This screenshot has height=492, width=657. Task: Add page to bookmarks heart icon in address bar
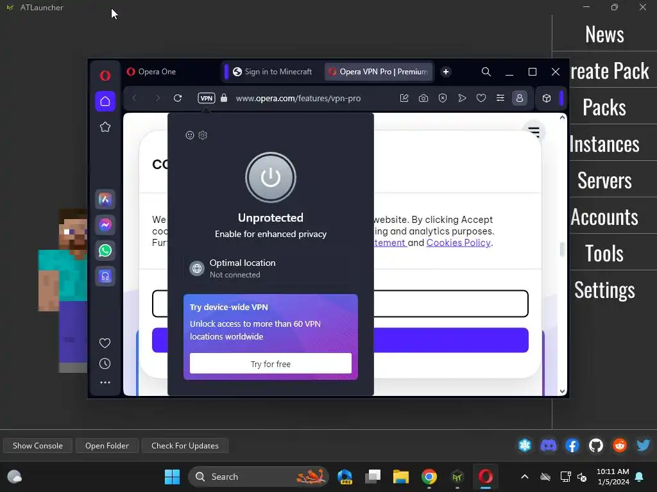pos(481,98)
